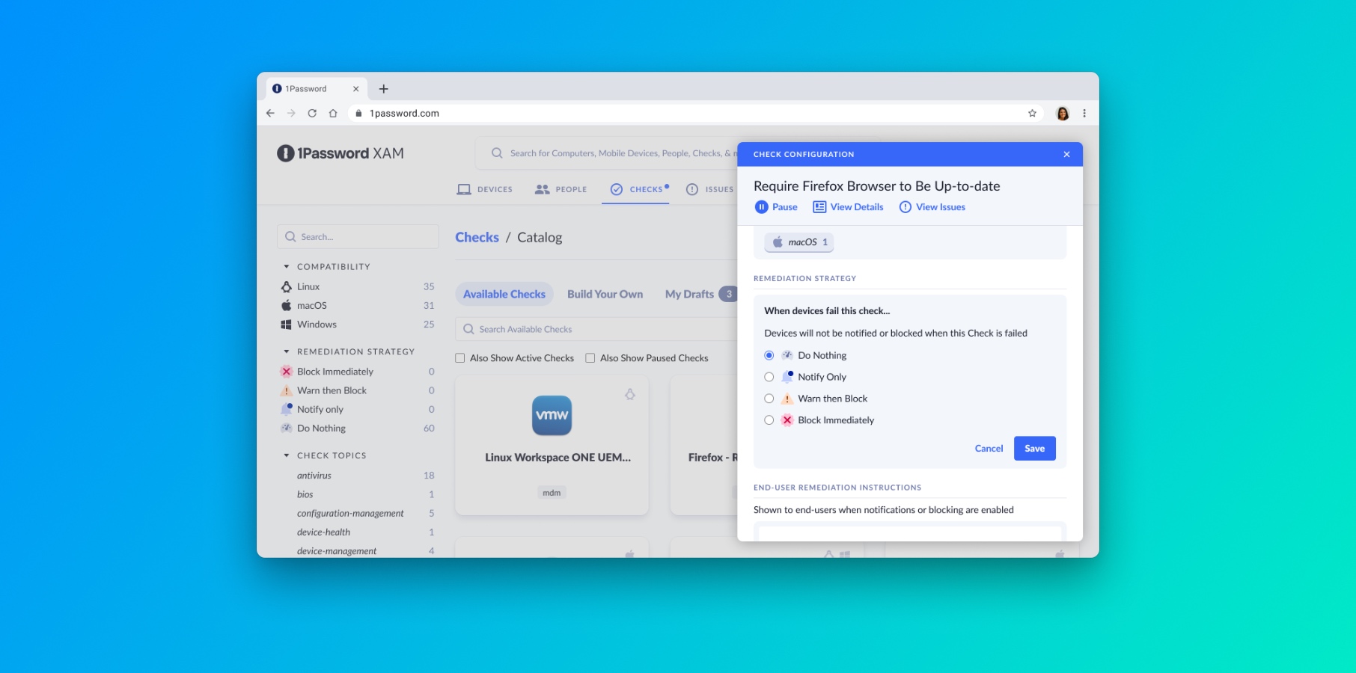Screen dimensions: 1356x673
Task: Save the remediation strategy
Action: point(1034,449)
